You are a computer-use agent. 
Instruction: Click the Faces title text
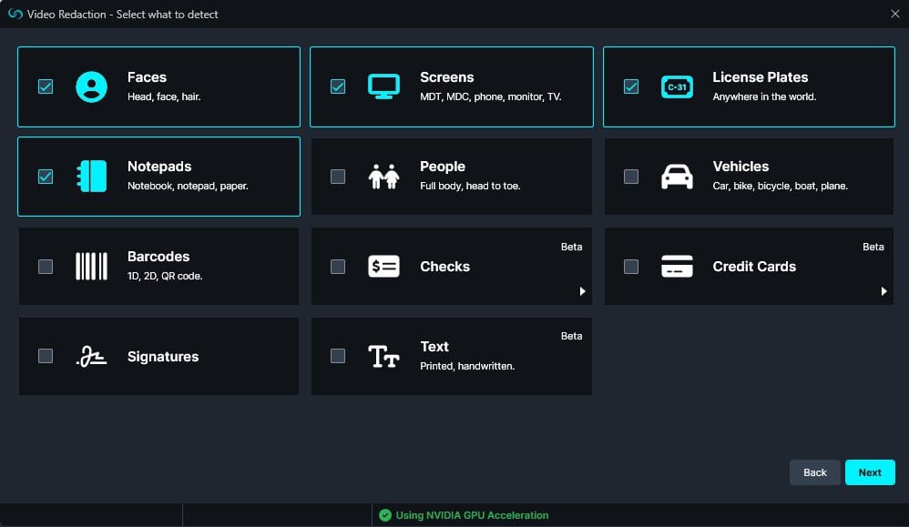(147, 77)
